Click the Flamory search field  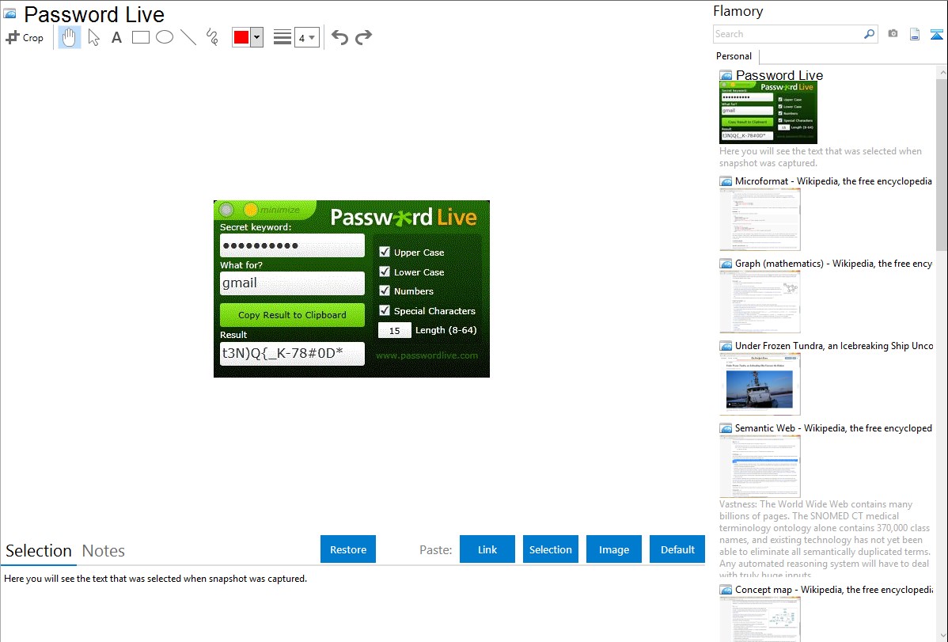pyautogui.click(x=787, y=34)
